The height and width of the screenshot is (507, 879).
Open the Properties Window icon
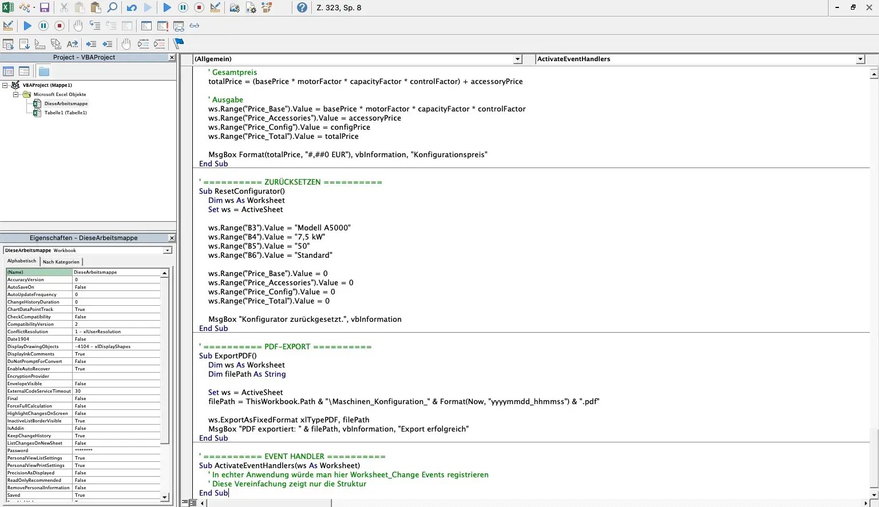coord(251,7)
